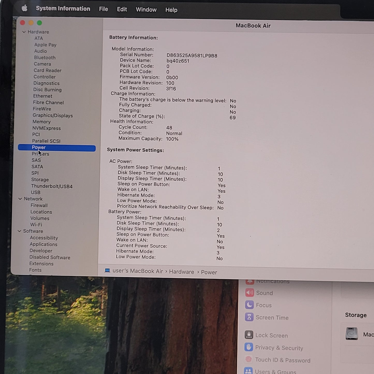The image size is (374, 374).
Task: Select Extensions under Software
Action: point(41,264)
